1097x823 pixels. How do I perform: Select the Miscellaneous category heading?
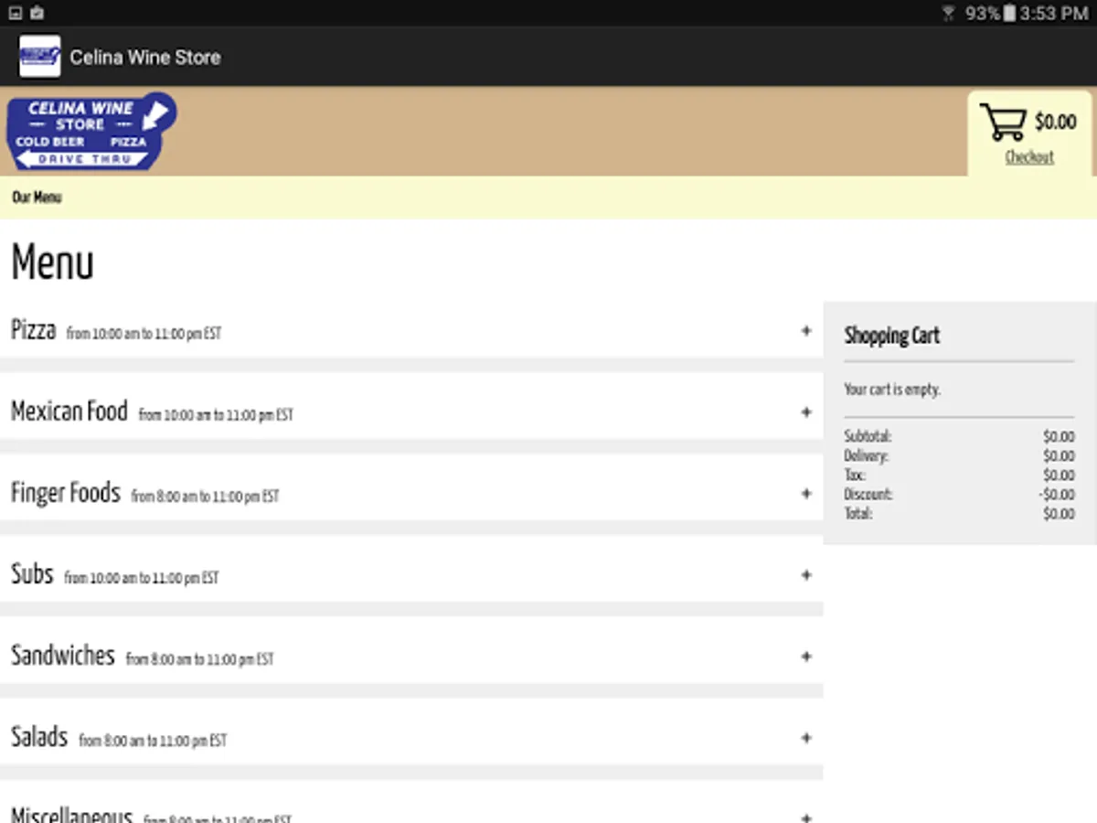(x=72, y=815)
